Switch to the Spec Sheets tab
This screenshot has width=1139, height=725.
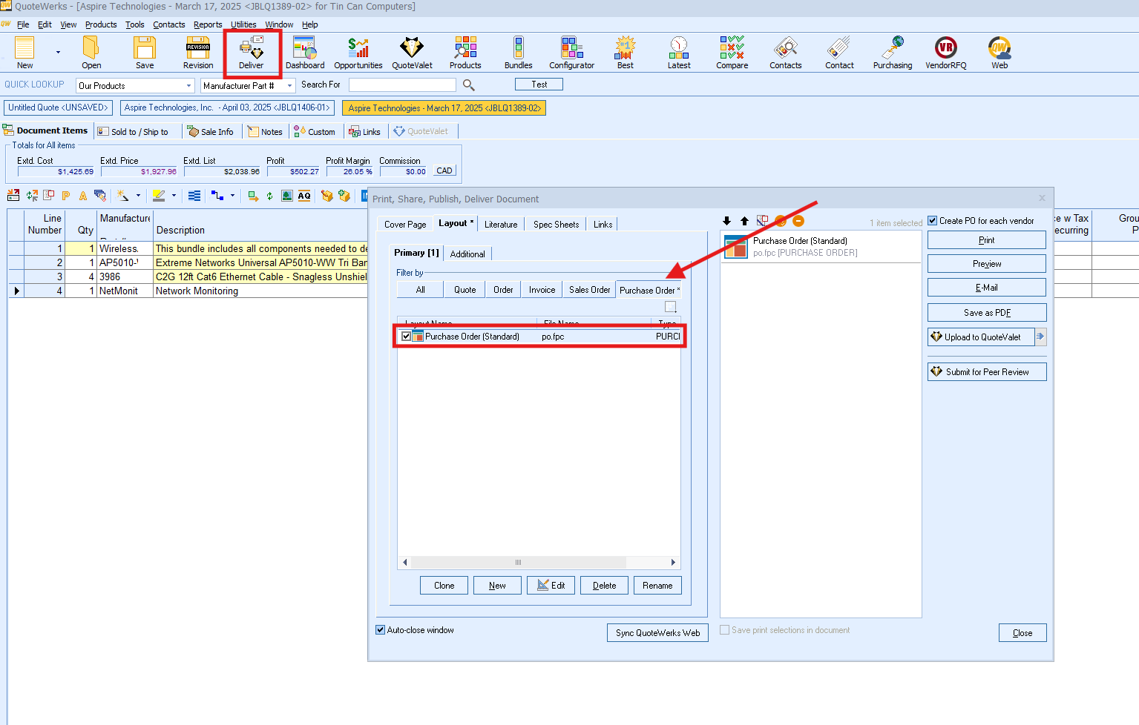point(556,224)
